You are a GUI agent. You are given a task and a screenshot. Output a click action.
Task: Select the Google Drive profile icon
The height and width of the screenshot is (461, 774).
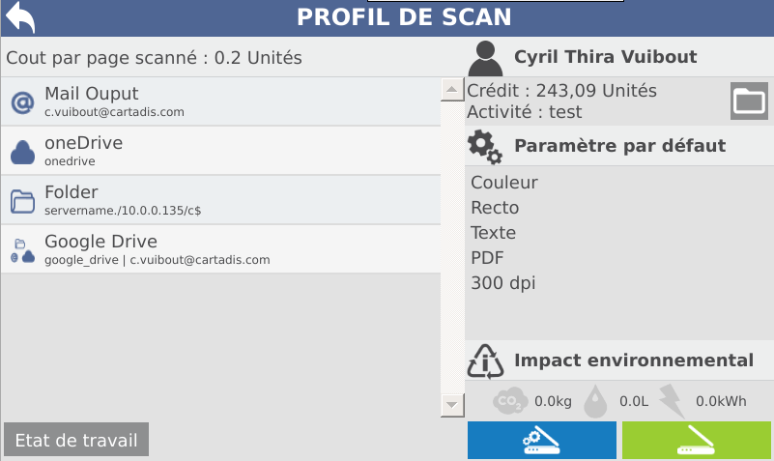coord(22,250)
